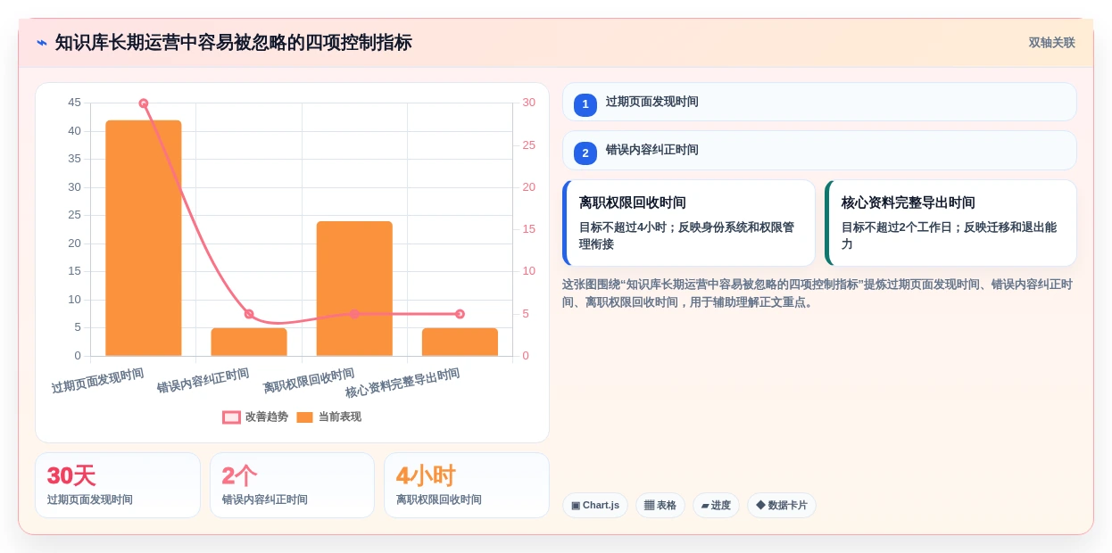1112x553 pixels.
Task: Click the trend line point at 错误内容纠正时间
Action: (249, 314)
